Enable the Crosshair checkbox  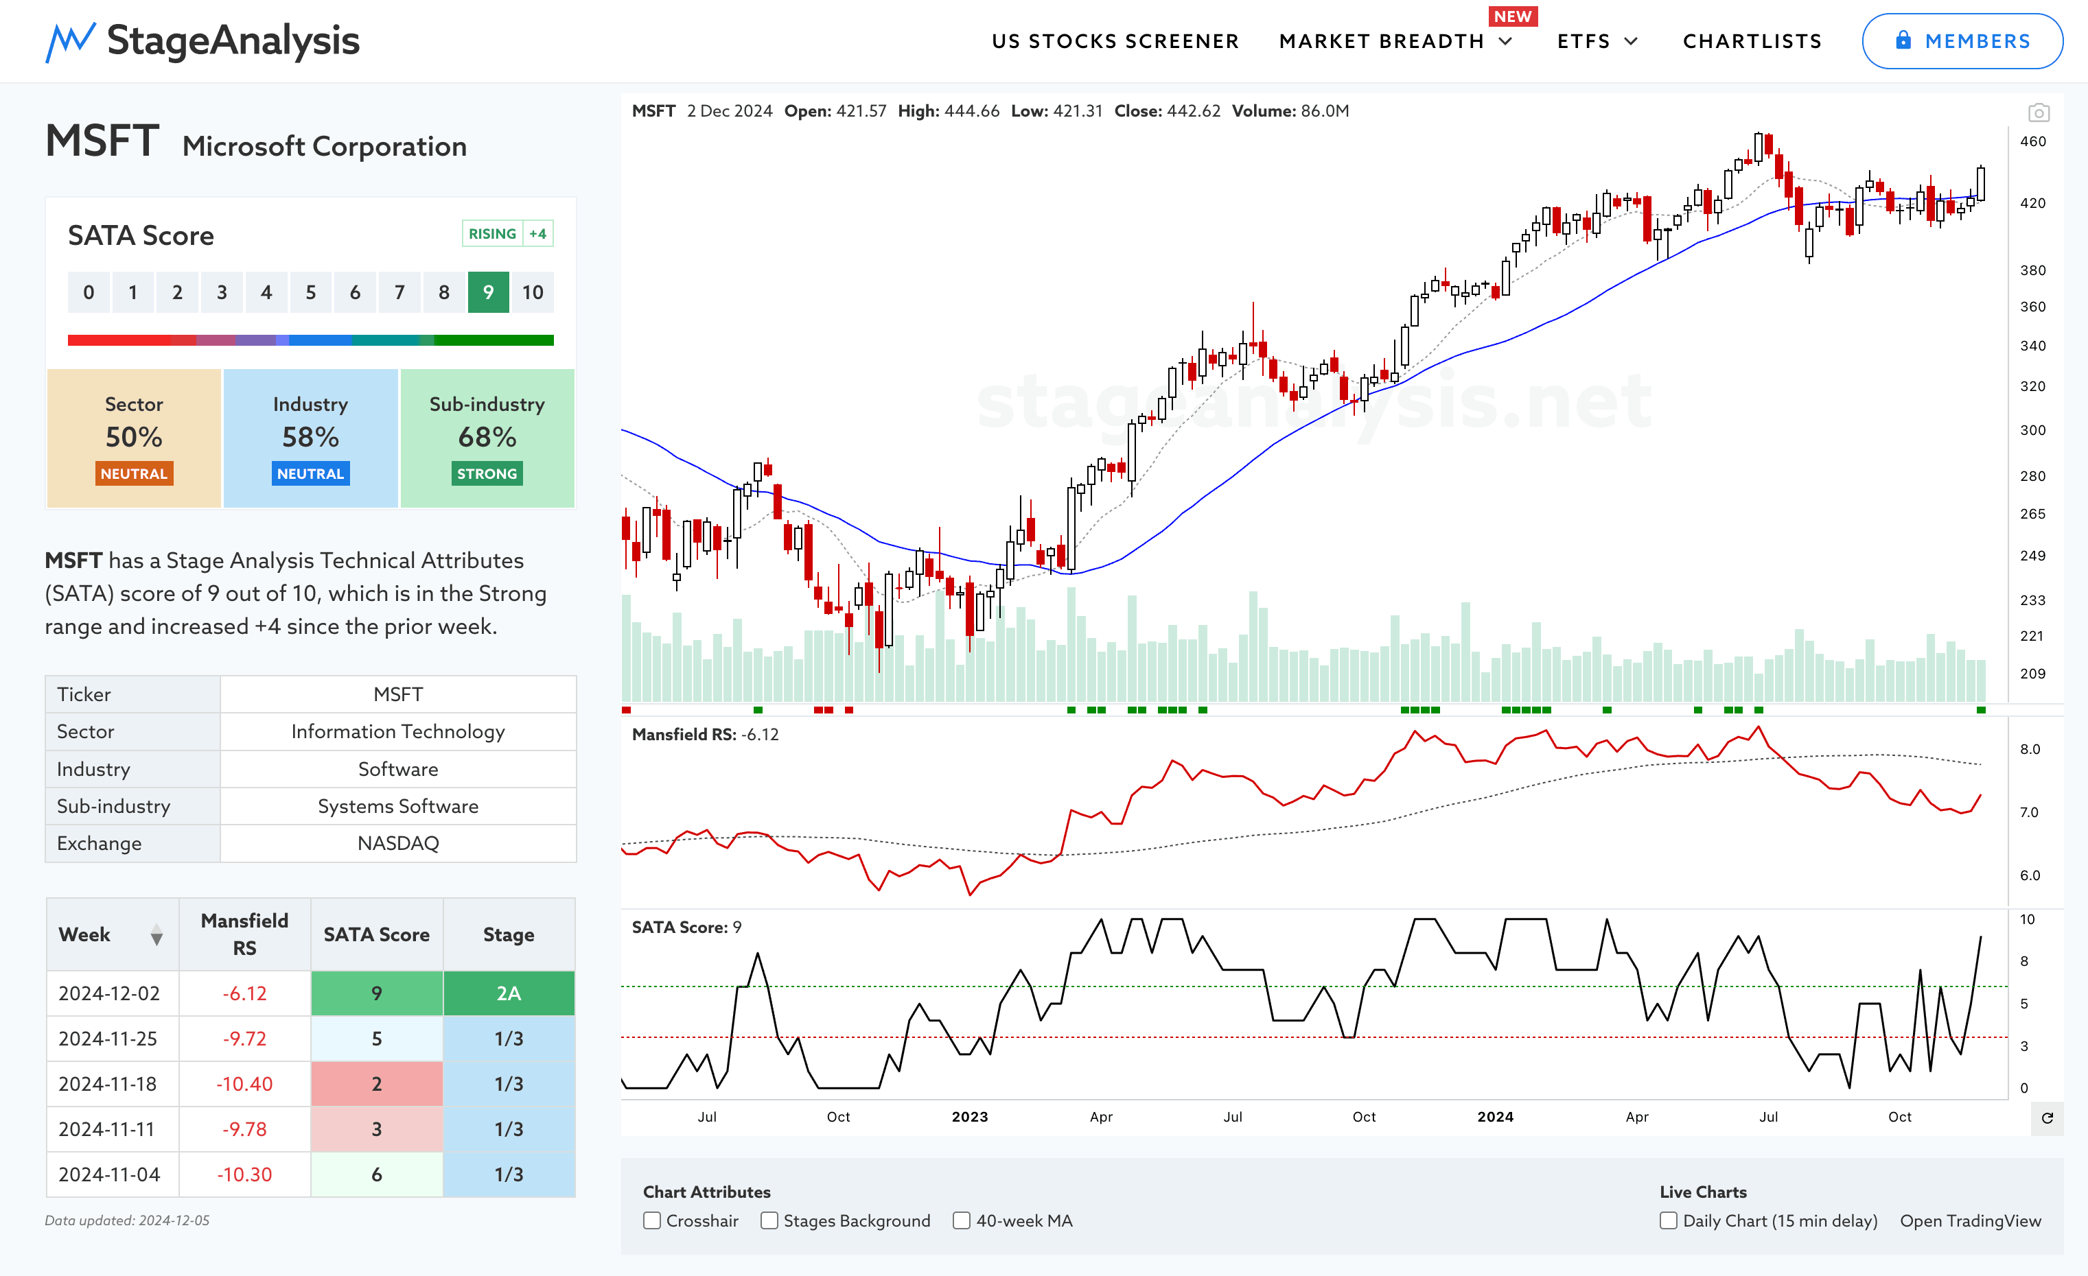pos(651,1221)
